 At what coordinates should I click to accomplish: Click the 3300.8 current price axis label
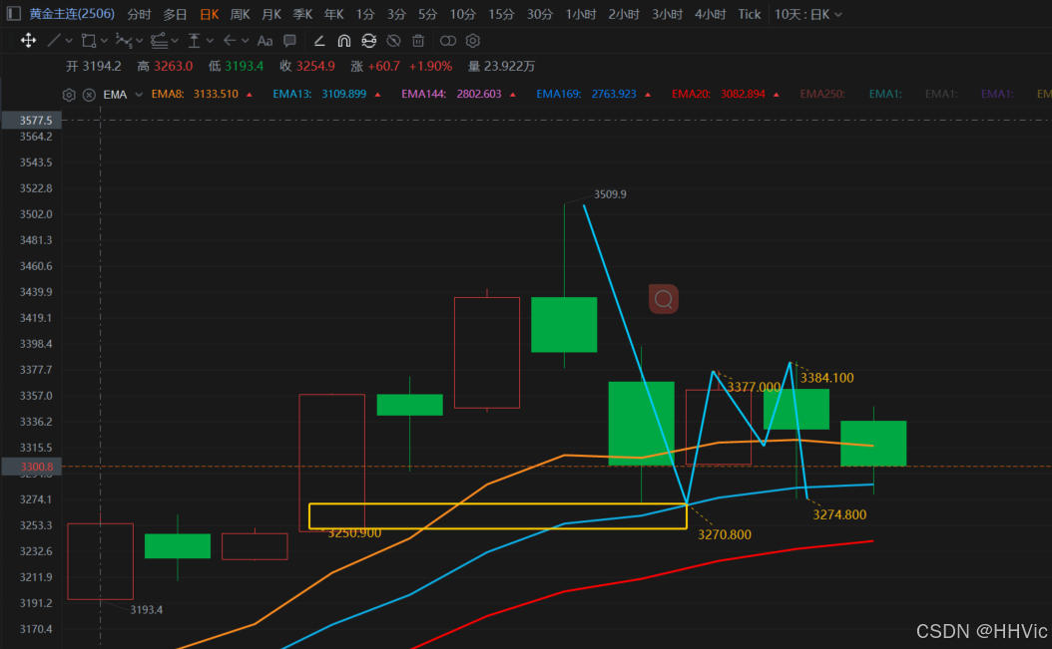(32, 467)
